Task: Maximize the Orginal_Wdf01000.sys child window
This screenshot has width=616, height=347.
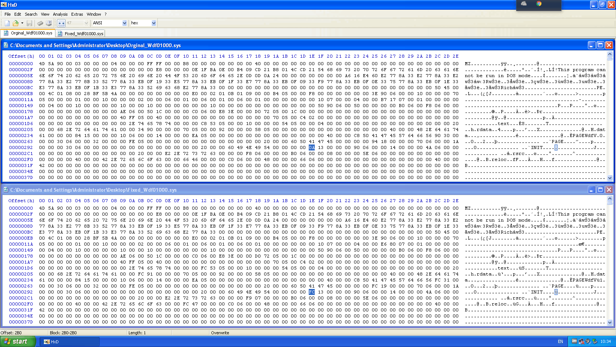Action: (x=600, y=45)
